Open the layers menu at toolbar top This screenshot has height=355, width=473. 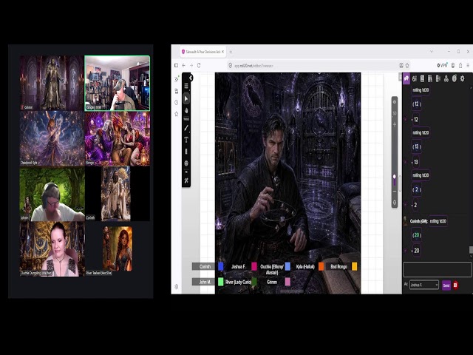tap(186, 86)
